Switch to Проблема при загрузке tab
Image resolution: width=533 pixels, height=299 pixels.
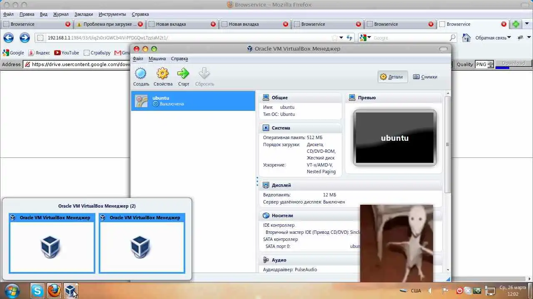pyautogui.click(x=109, y=24)
